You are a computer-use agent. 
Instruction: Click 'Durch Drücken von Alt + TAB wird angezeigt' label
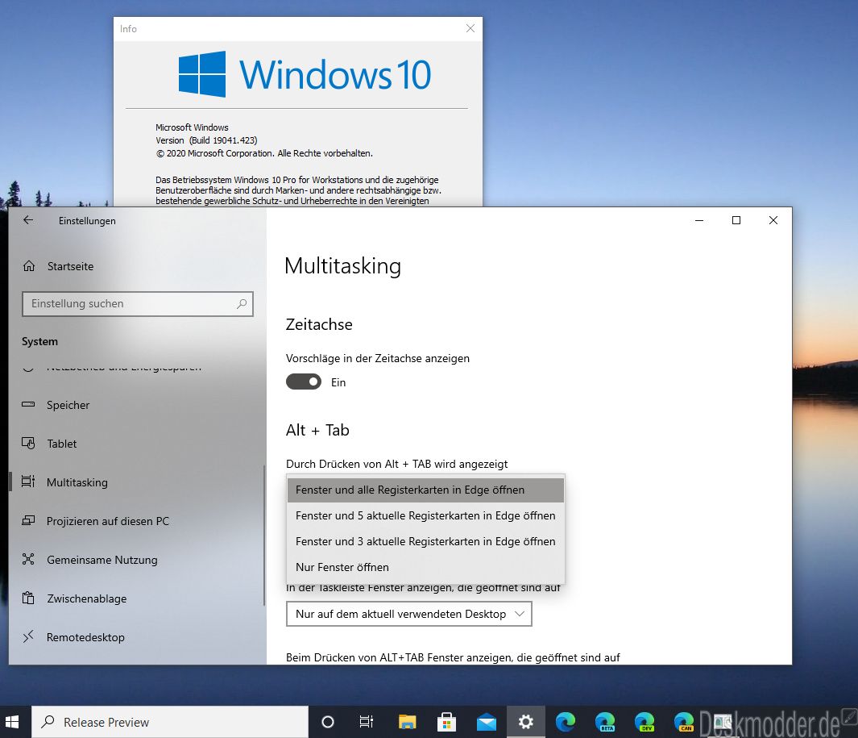point(396,464)
